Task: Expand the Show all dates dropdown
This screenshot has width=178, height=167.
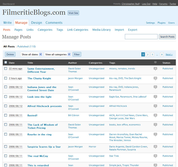Action: pyautogui.click(x=31, y=55)
